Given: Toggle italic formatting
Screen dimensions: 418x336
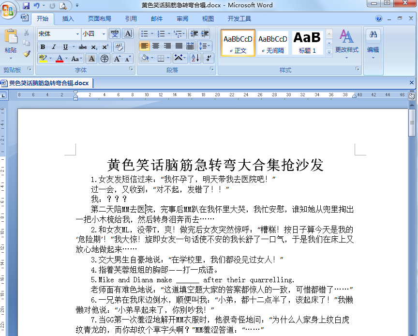Looking at the screenshot, I should [54, 47].
